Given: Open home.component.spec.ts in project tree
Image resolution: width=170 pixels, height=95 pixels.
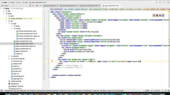Looking at the screenshot, I should point(29,36).
